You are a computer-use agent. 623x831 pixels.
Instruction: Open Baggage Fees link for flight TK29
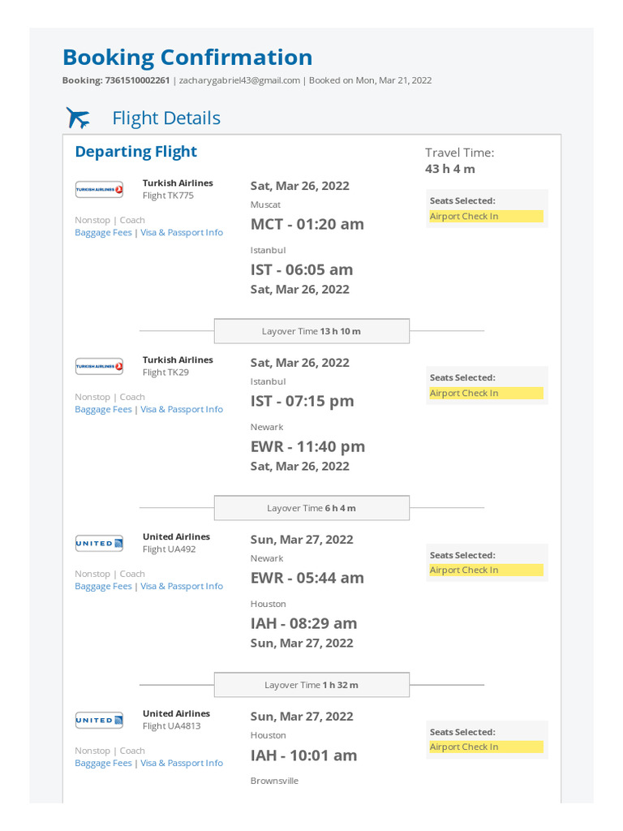pos(103,410)
